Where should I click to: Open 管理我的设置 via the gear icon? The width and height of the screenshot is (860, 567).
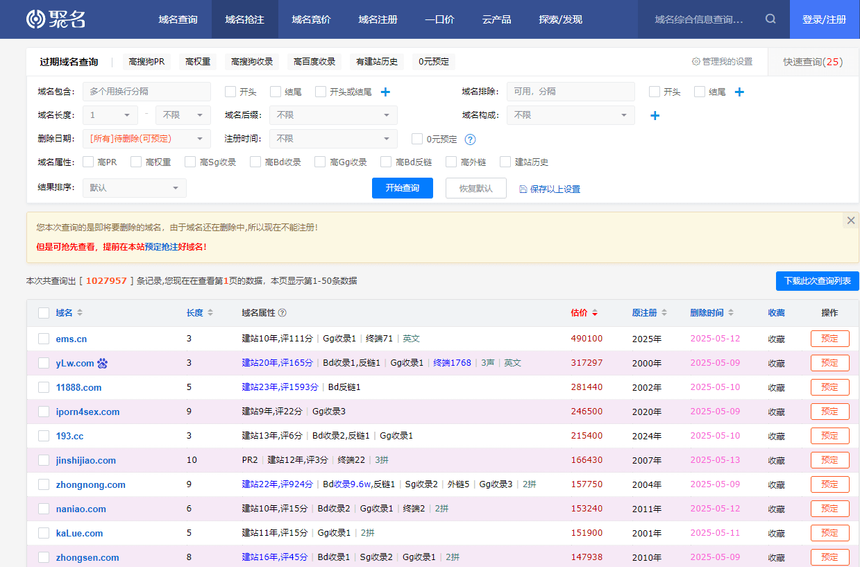tap(695, 61)
